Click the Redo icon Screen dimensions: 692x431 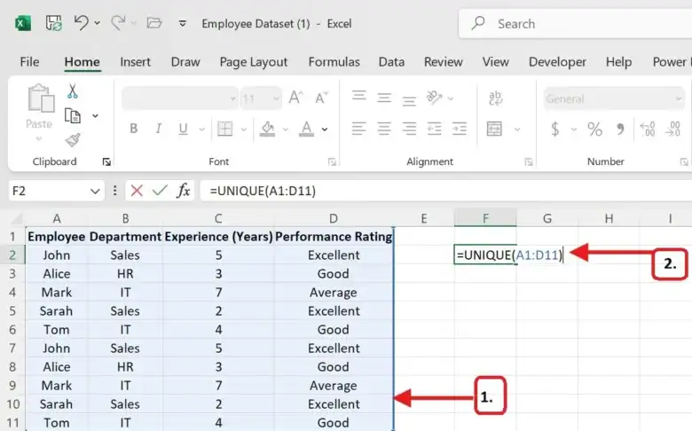tap(118, 22)
